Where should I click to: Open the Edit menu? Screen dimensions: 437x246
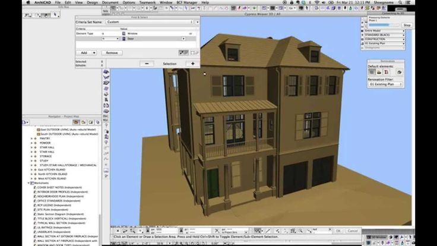tap(68, 2)
